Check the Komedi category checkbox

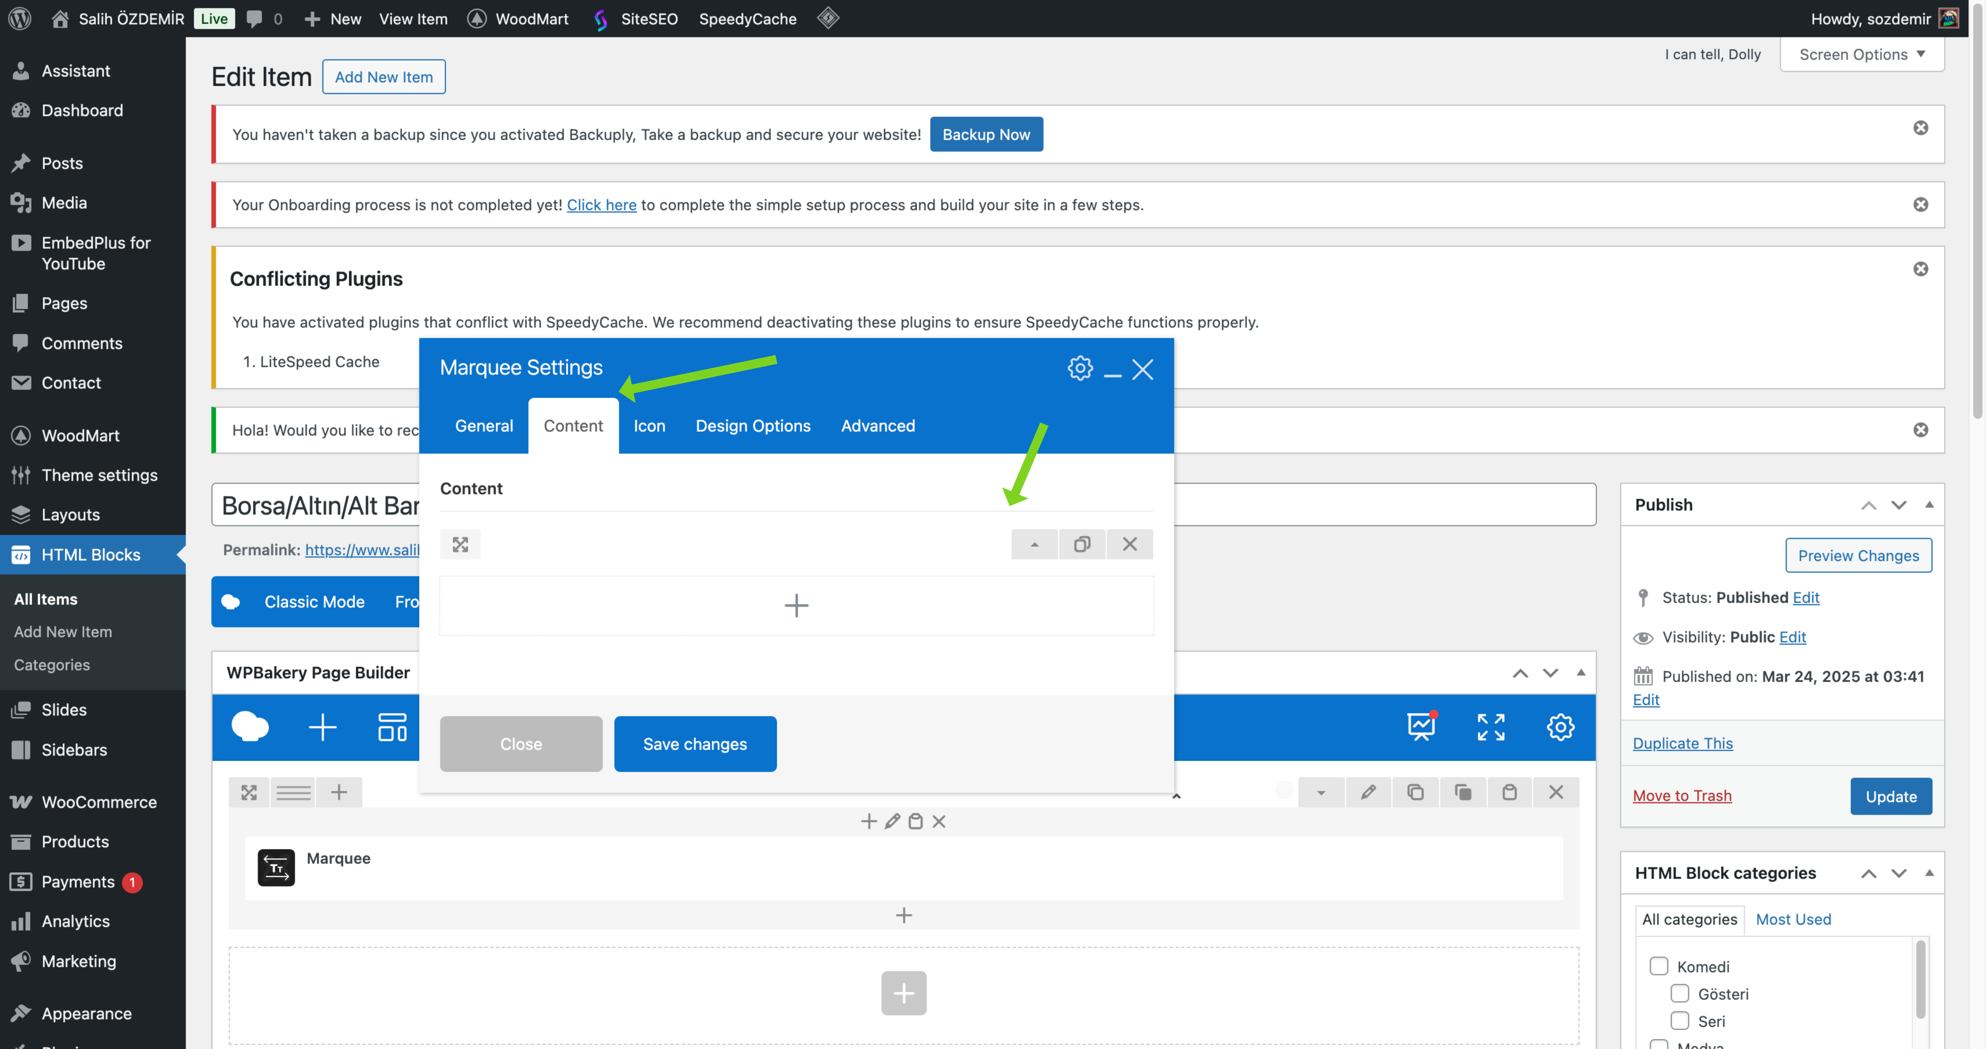coord(1658,967)
